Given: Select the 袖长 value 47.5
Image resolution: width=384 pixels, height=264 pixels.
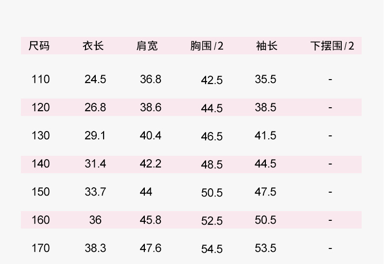Looking at the screenshot, I should (x=265, y=192).
